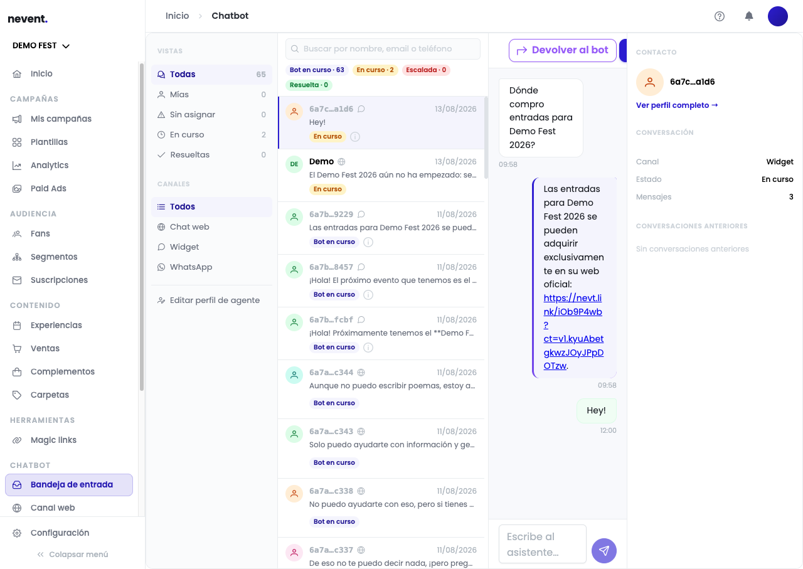Image resolution: width=803 pixels, height=569 pixels.
Task: Click the Fans people icon
Action: 18,234
